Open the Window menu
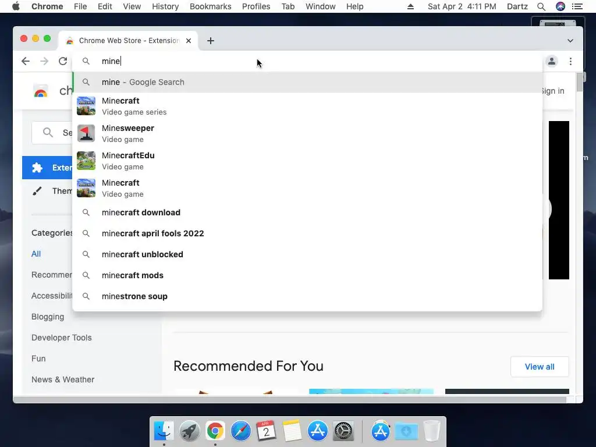596x447 pixels. [x=321, y=6]
